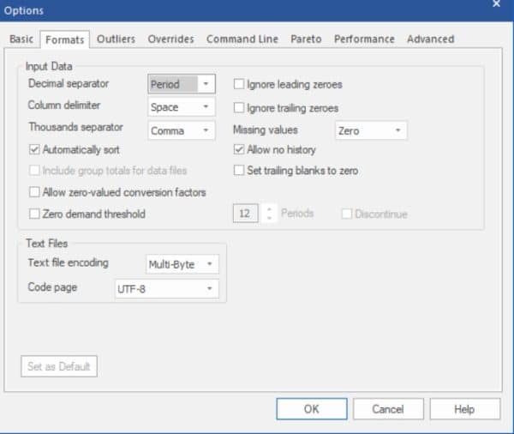Switch to the Performance tab
This screenshot has height=434, width=514.
pyautogui.click(x=364, y=39)
